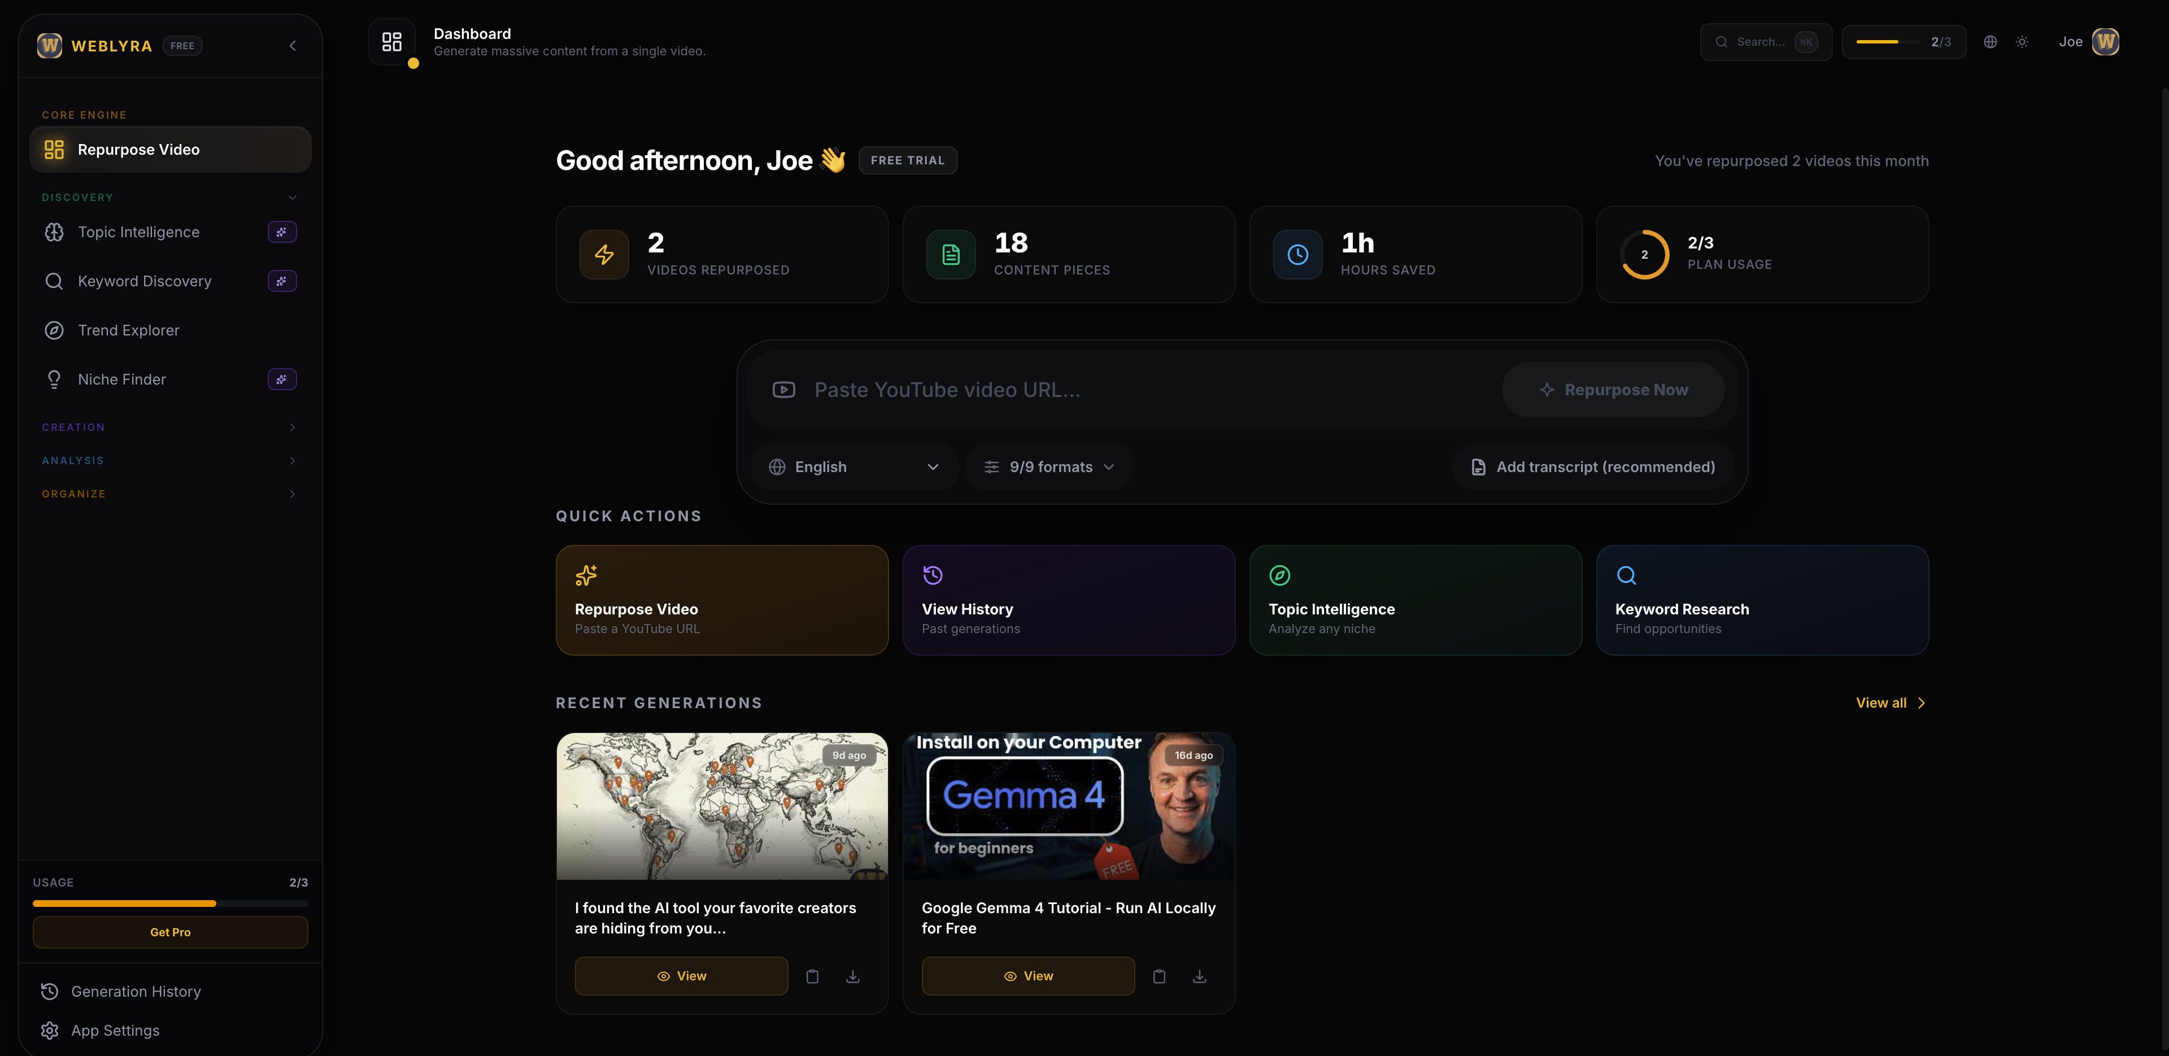This screenshot has height=1056, width=2169.
Task: Open Trend Explorer in sidebar
Action: 129,330
